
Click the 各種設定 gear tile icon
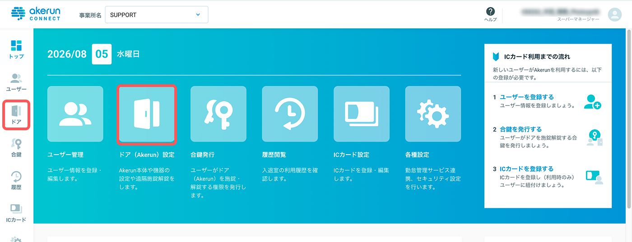coord(433,114)
